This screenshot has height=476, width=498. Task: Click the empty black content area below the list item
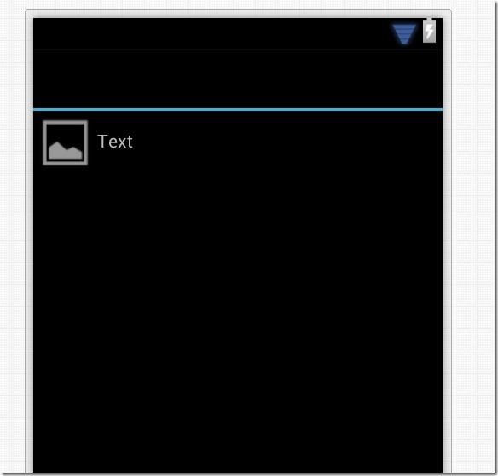(x=238, y=317)
